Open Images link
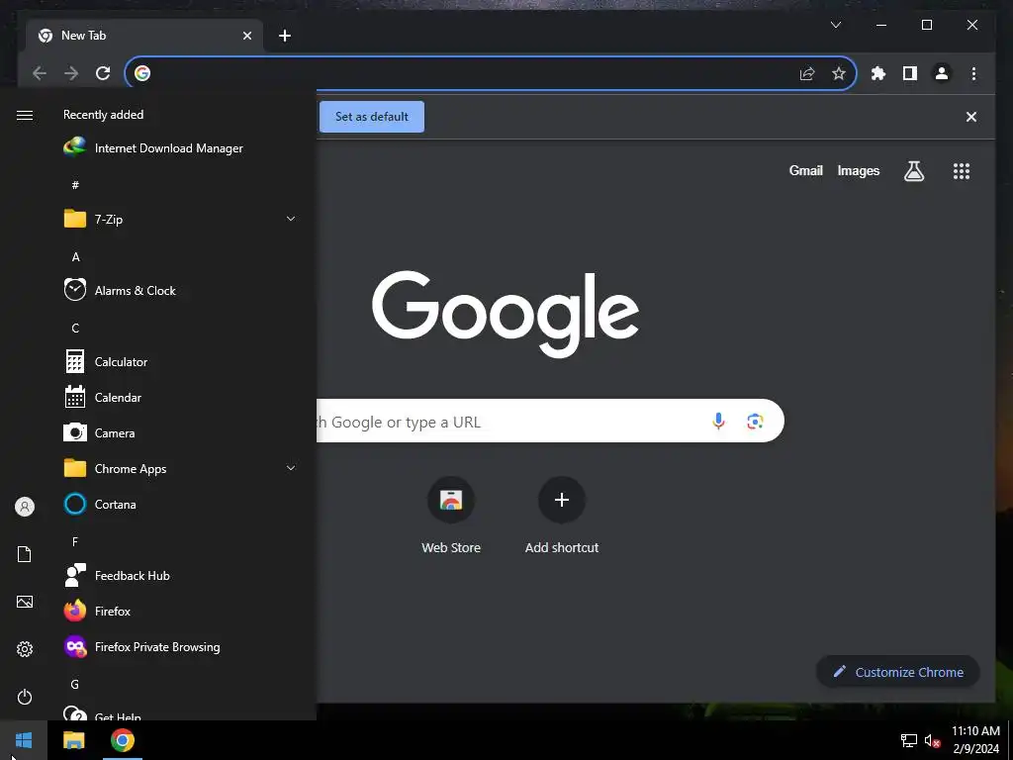1013x760 pixels. click(x=858, y=170)
